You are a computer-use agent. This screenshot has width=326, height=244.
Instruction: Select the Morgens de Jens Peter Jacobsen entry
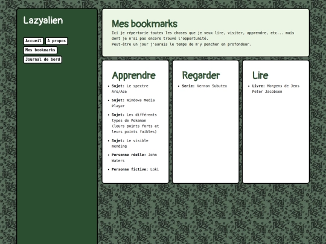[276, 89]
